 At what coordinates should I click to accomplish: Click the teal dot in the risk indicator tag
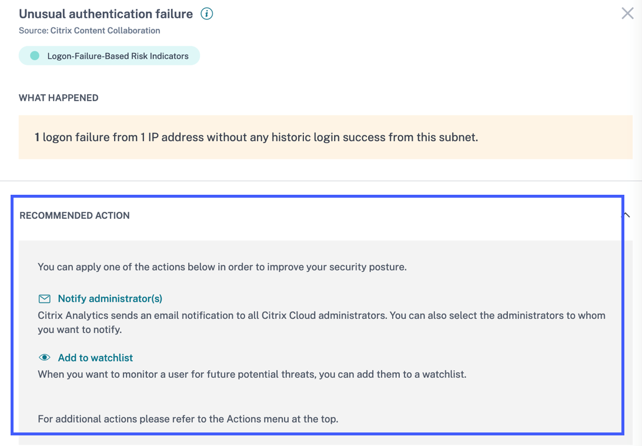click(x=35, y=56)
